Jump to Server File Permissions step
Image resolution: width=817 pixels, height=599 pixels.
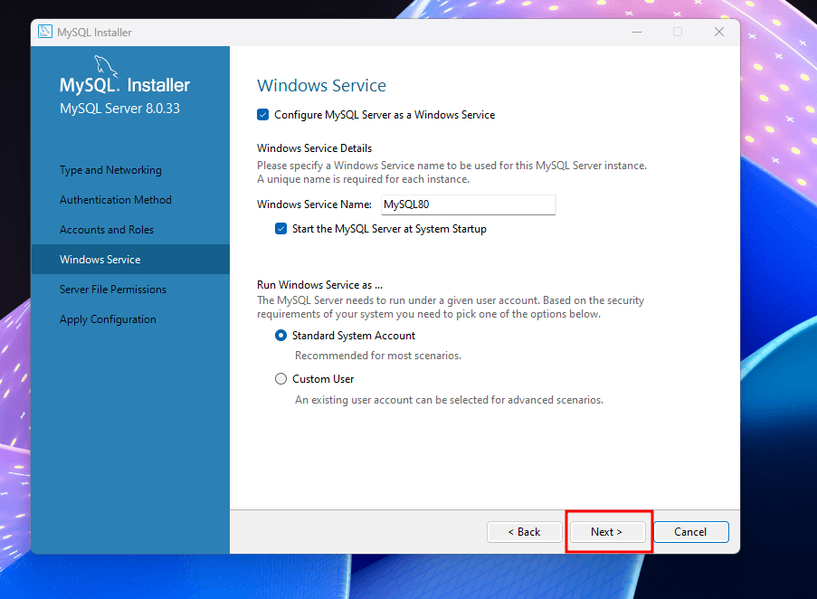113,289
